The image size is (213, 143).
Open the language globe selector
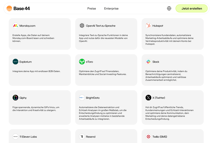click(x=169, y=9)
